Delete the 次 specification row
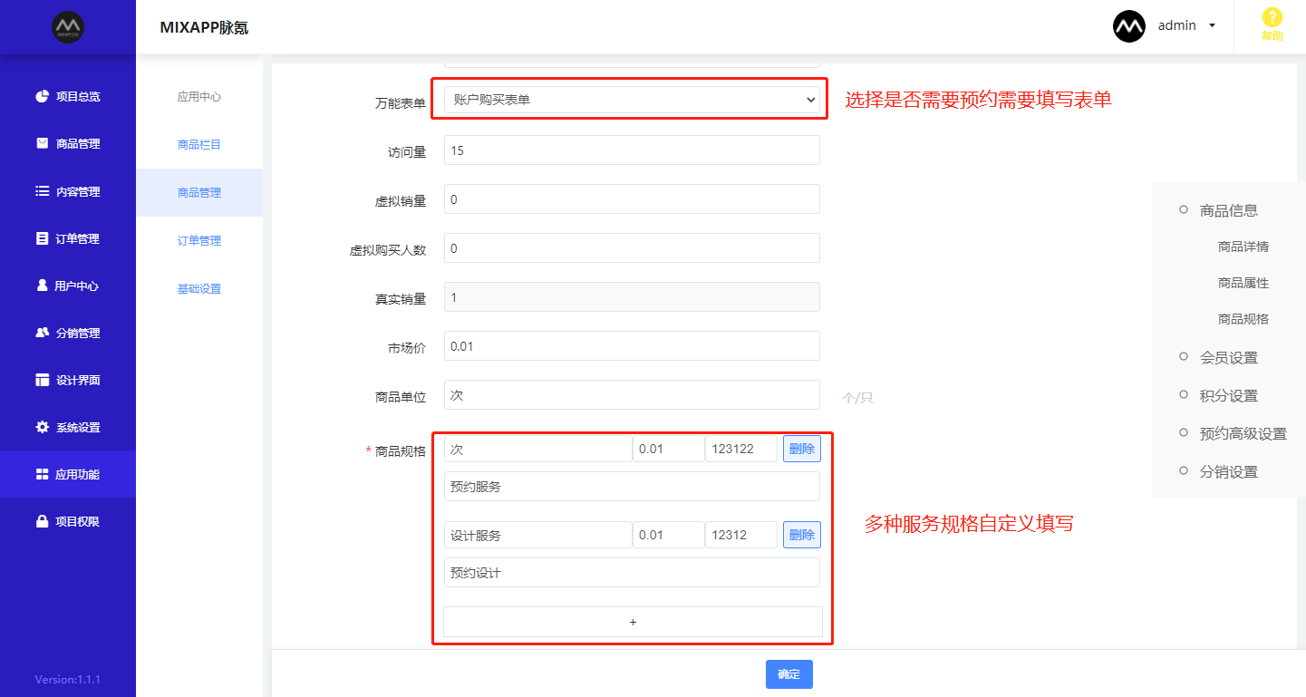 [x=802, y=449]
